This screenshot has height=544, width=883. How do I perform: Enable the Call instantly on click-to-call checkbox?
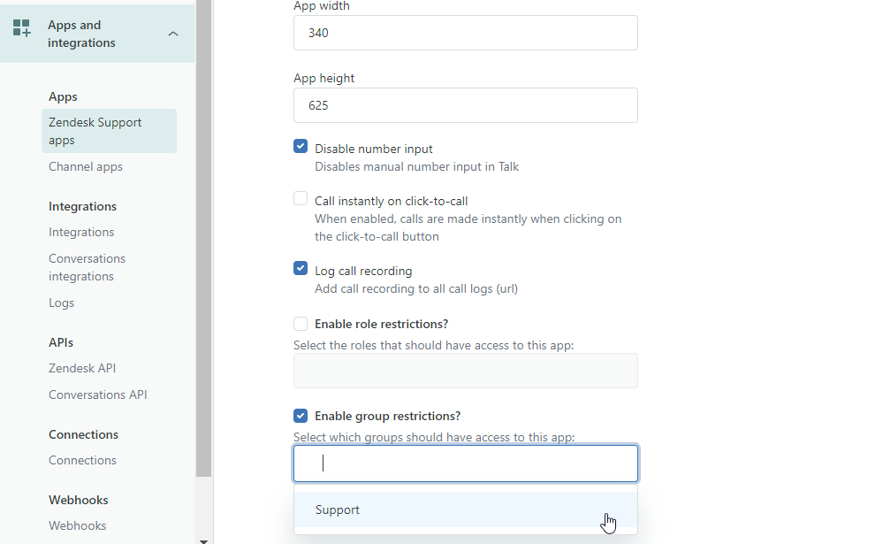coord(301,198)
